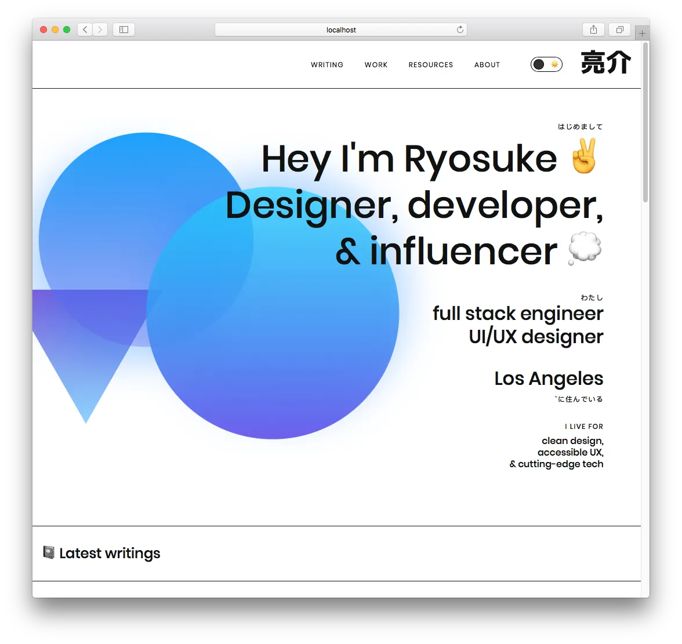Click the Safari back navigation arrow
The height and width of the screenshot is (644, 682).
click(x=85, y=30)
